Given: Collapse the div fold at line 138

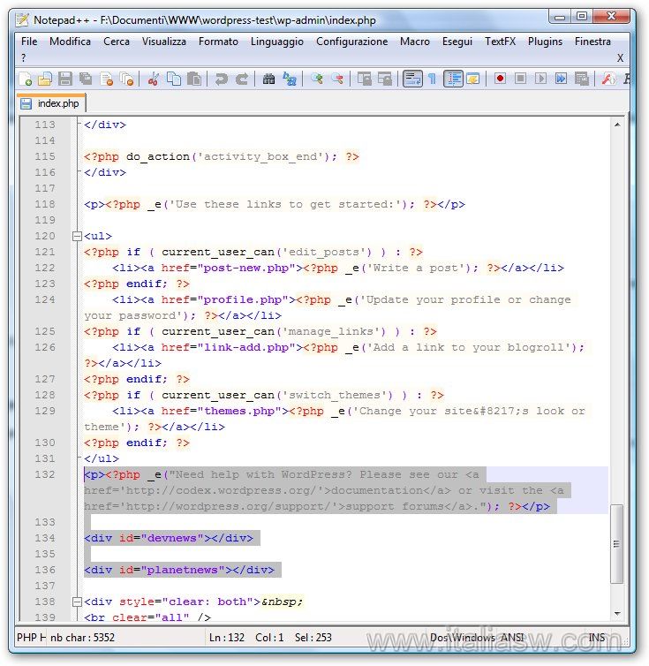Looking at the screenshot, I should [77, 602].
